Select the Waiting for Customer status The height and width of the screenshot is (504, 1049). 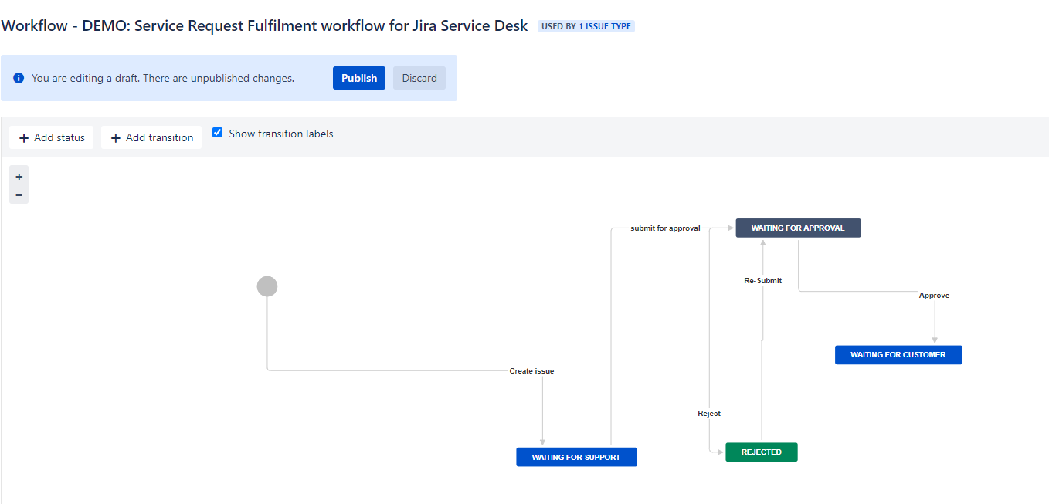pos(898,355)
